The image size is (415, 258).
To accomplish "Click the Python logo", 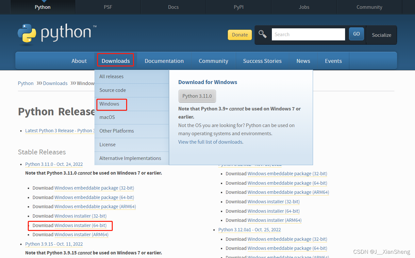I will pyautogui.click(x=57, y=34).
